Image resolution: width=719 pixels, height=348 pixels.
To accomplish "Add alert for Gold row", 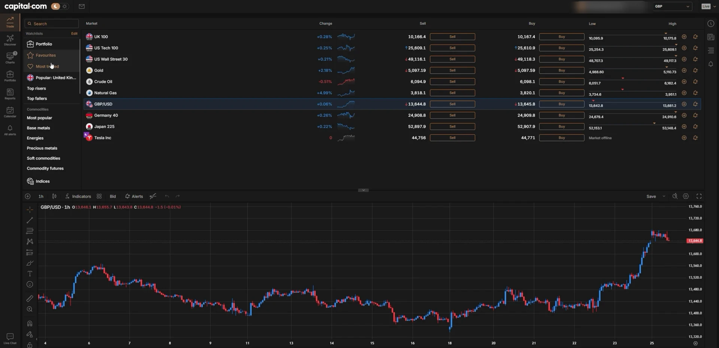I will (695, 70).
